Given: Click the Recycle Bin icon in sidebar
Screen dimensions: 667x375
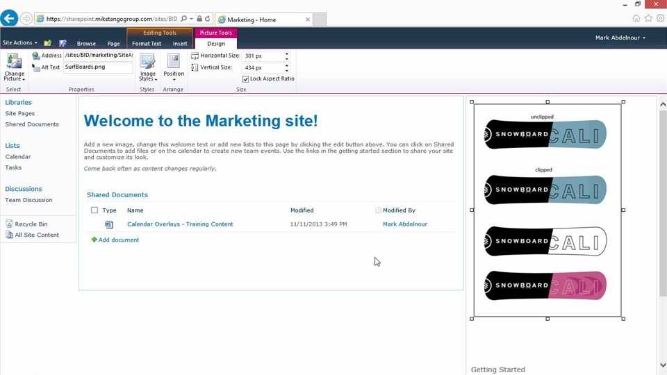Looking at the screenshot, I should coord(9,224).
